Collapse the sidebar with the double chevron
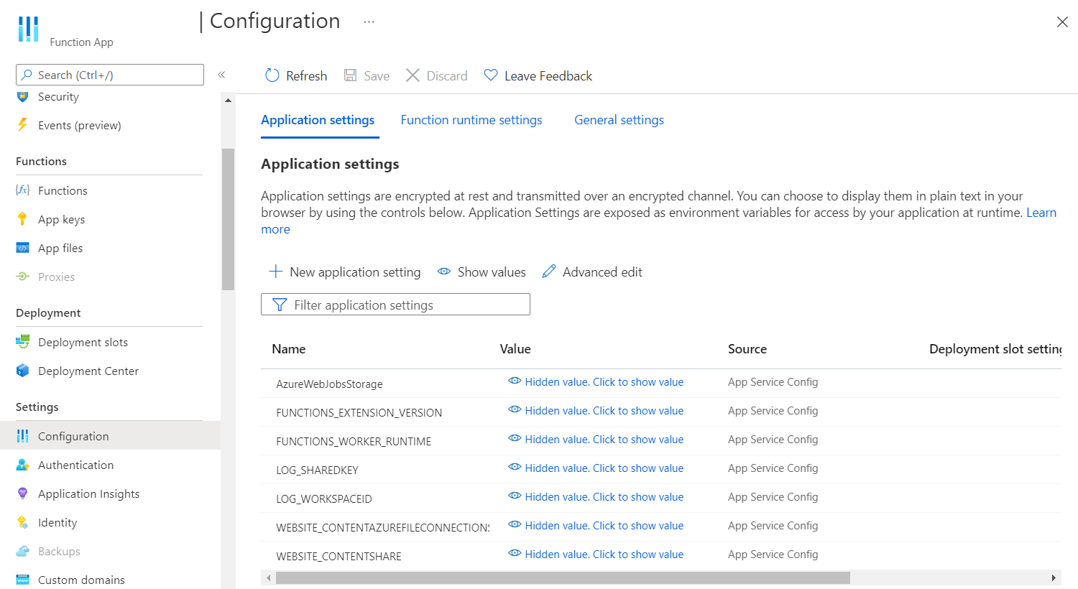1078x589 pixels. (223, 75)
